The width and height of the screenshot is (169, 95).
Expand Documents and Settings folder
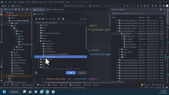pyautogui.click(x=38, y=33)
